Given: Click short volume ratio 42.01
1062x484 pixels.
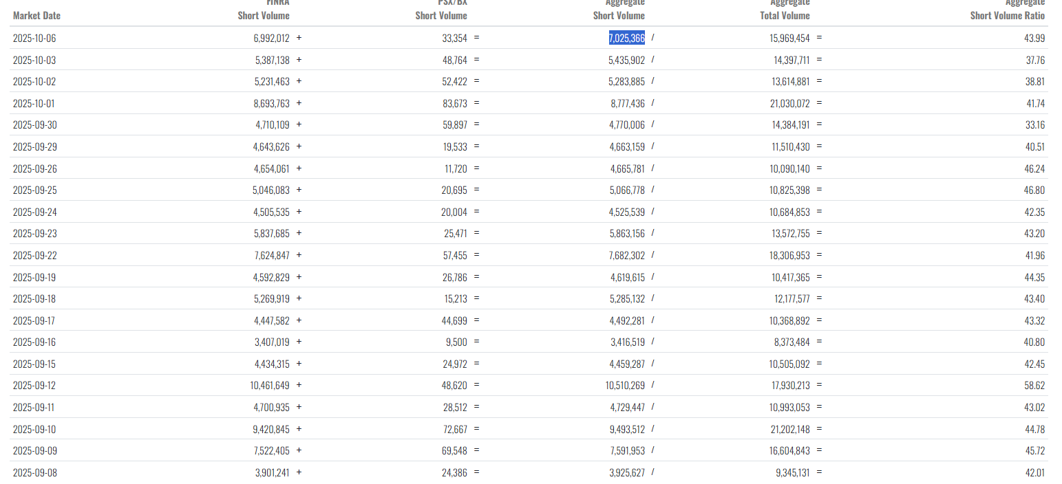Looking at the screenshot, I should (1035, 473).
